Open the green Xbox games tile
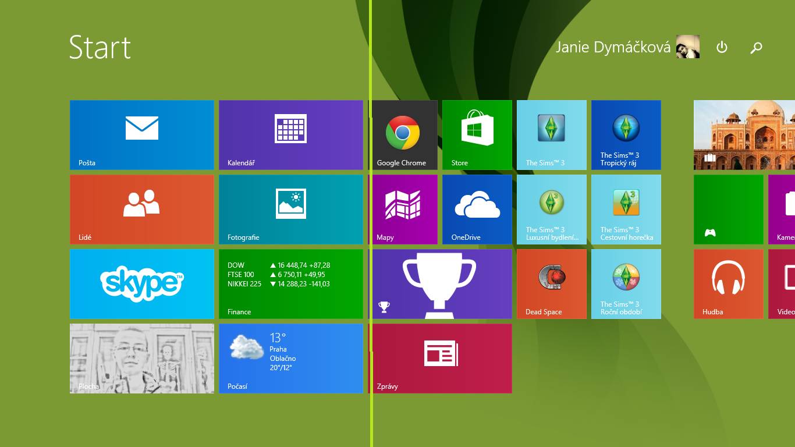This screenshot has width=795, height=447. (x=729, y=210)
